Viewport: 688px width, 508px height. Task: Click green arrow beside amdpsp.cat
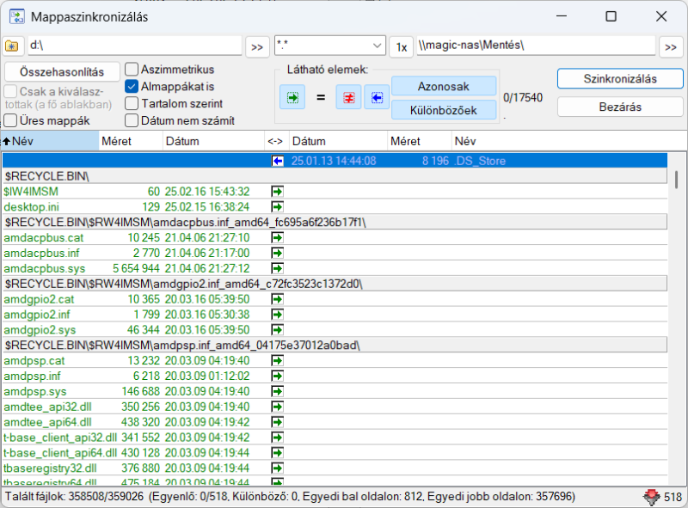(277, 361)
